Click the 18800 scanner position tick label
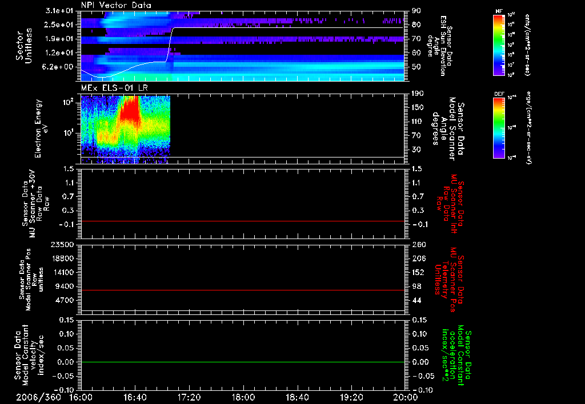585x404 pixels. (62, 258)
